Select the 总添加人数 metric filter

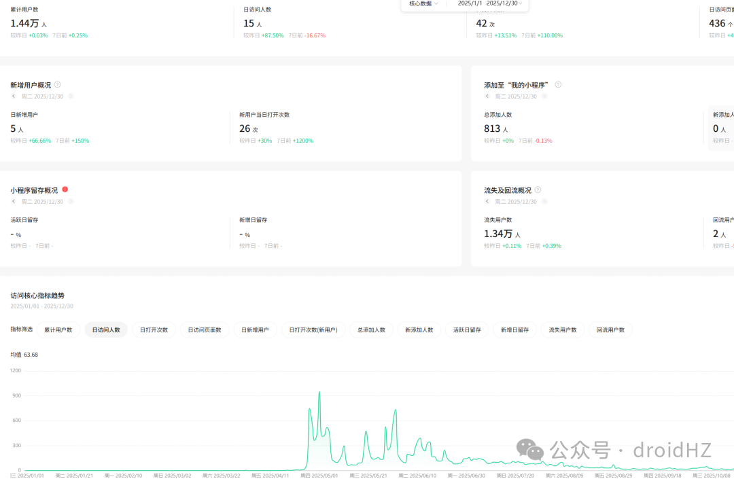372,330
